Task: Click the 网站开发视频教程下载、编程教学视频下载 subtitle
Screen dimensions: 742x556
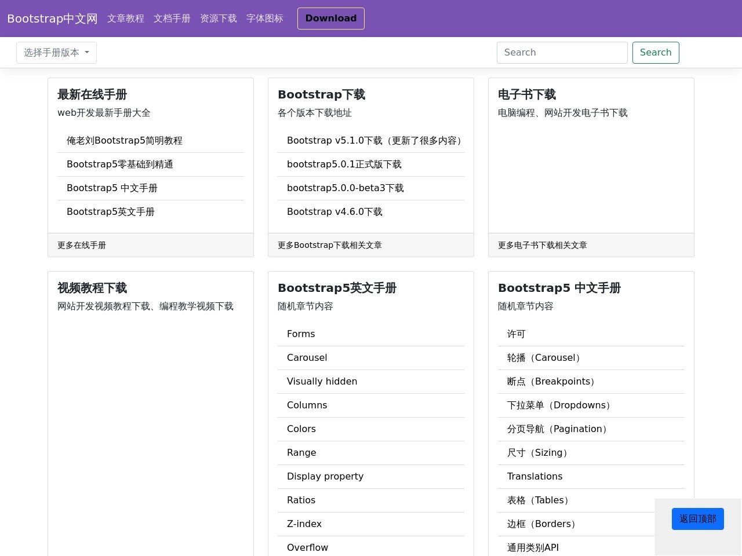Action: (x=146, y=306)
